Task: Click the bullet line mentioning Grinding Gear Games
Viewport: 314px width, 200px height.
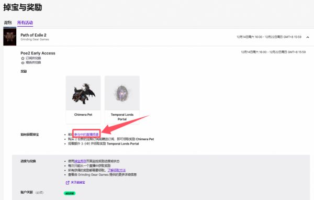Action: [103, 175]
